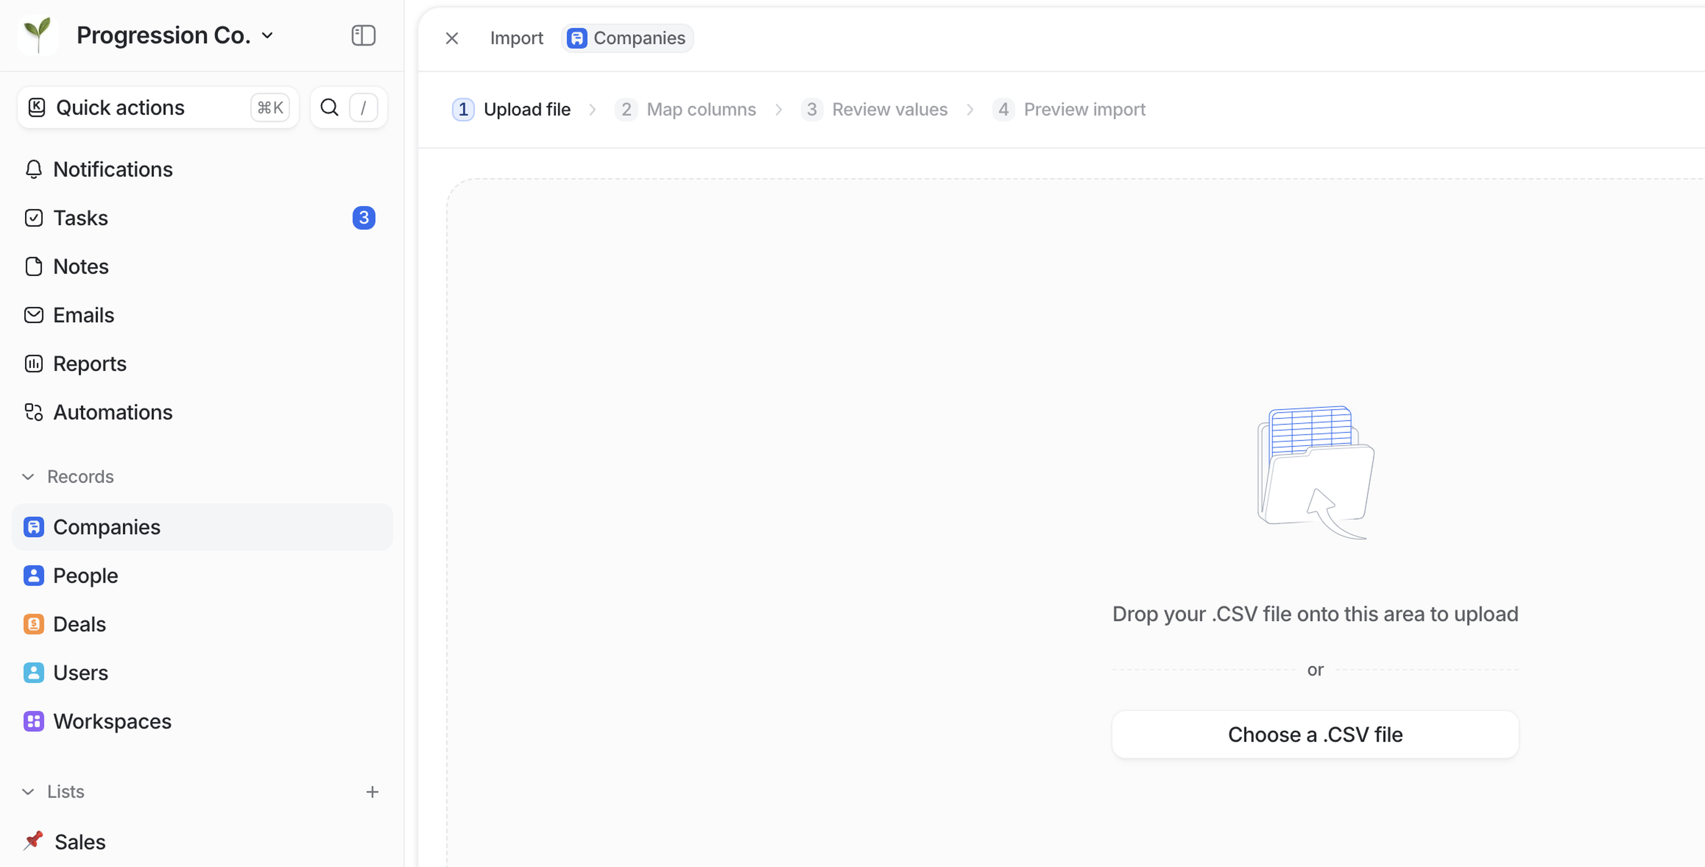Collapse the Records section
The width and height of the screenshot is (1705, 867).
(28, 476)
